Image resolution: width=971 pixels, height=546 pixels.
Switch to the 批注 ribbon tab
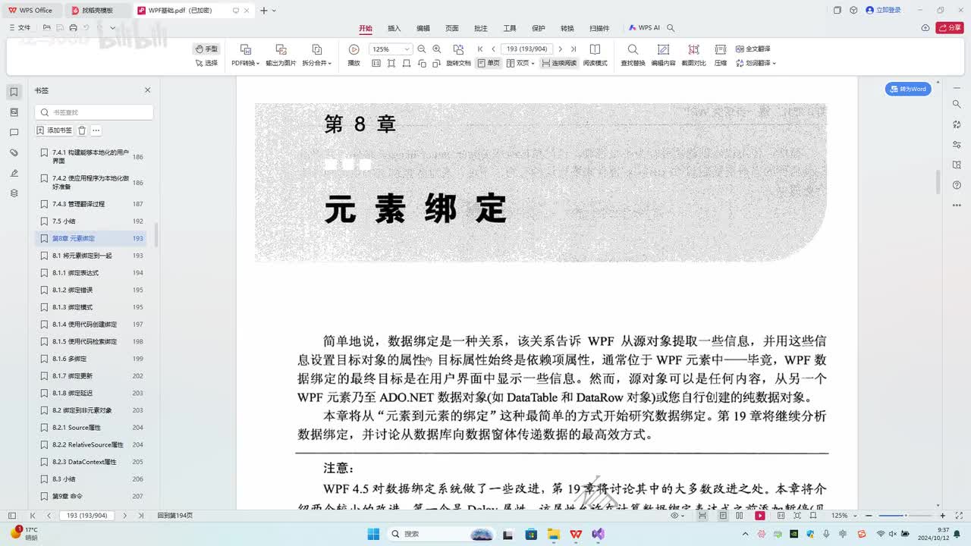[x=481, y=28]
